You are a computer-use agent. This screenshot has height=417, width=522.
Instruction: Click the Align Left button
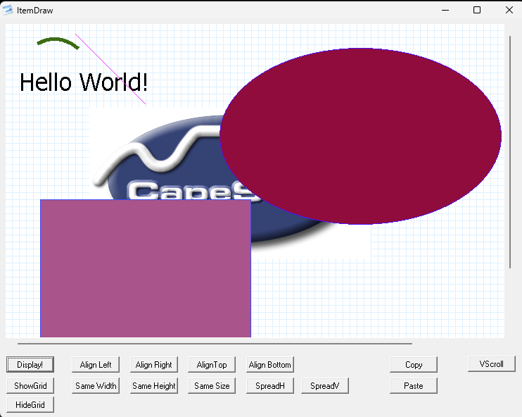[96, 365]
